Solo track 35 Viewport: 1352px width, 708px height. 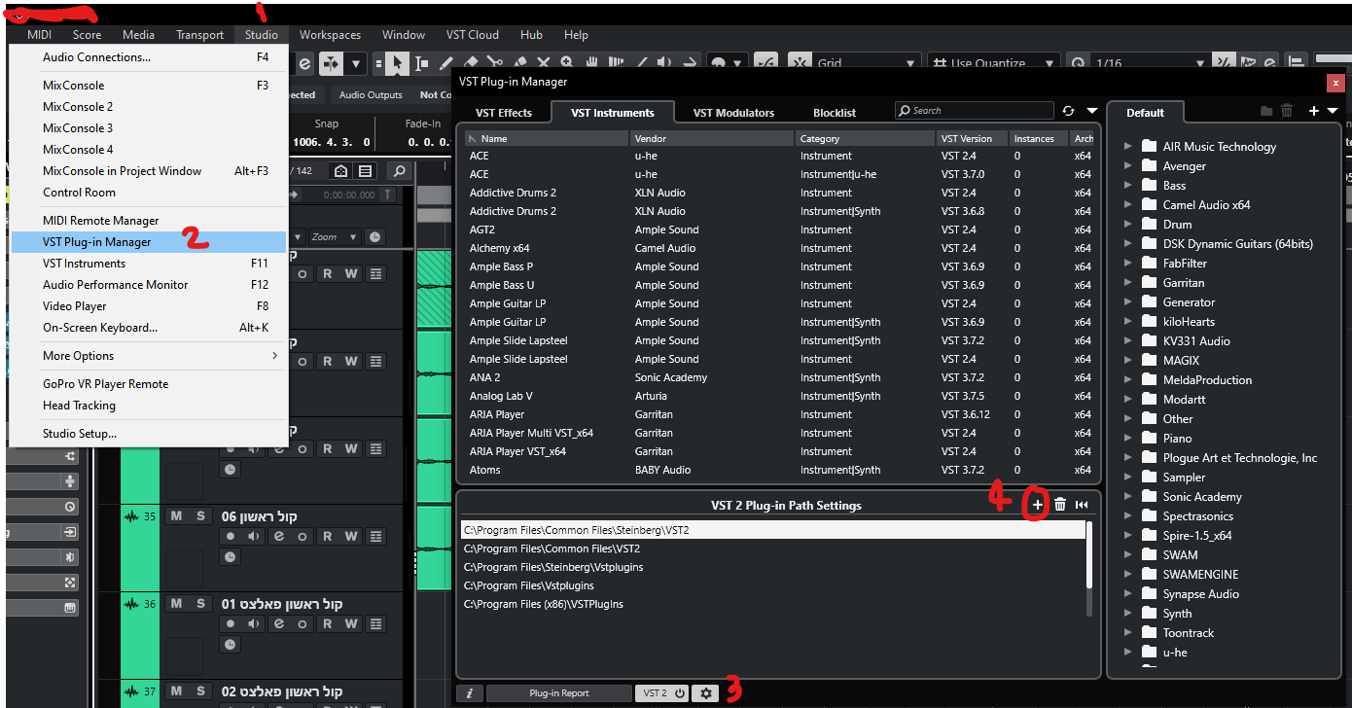tap(200, 515)
